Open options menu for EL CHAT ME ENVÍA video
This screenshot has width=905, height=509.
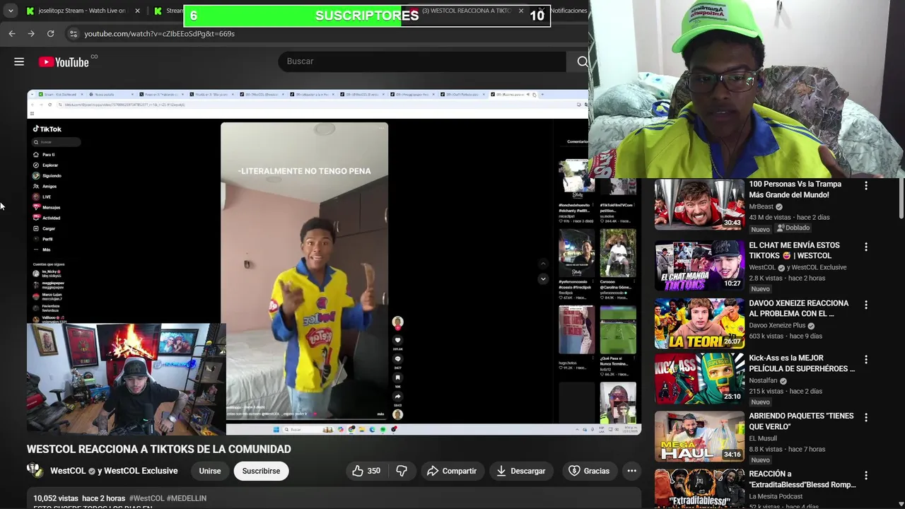click(866, 247)
